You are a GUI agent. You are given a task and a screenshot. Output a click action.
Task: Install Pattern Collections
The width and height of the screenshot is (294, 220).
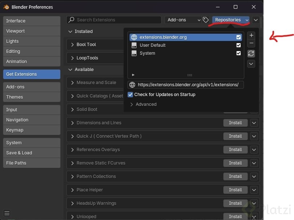[x=235, y=177]
